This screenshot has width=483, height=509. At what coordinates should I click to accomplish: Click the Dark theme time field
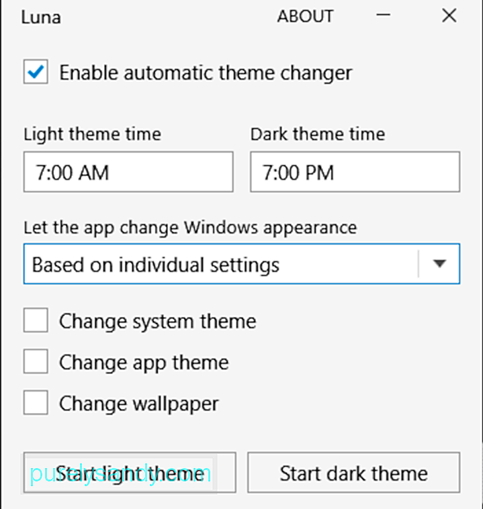(355, 172)
